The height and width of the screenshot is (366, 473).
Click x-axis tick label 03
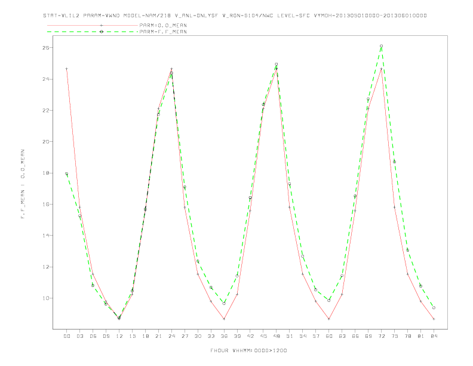tap(79, 336)
